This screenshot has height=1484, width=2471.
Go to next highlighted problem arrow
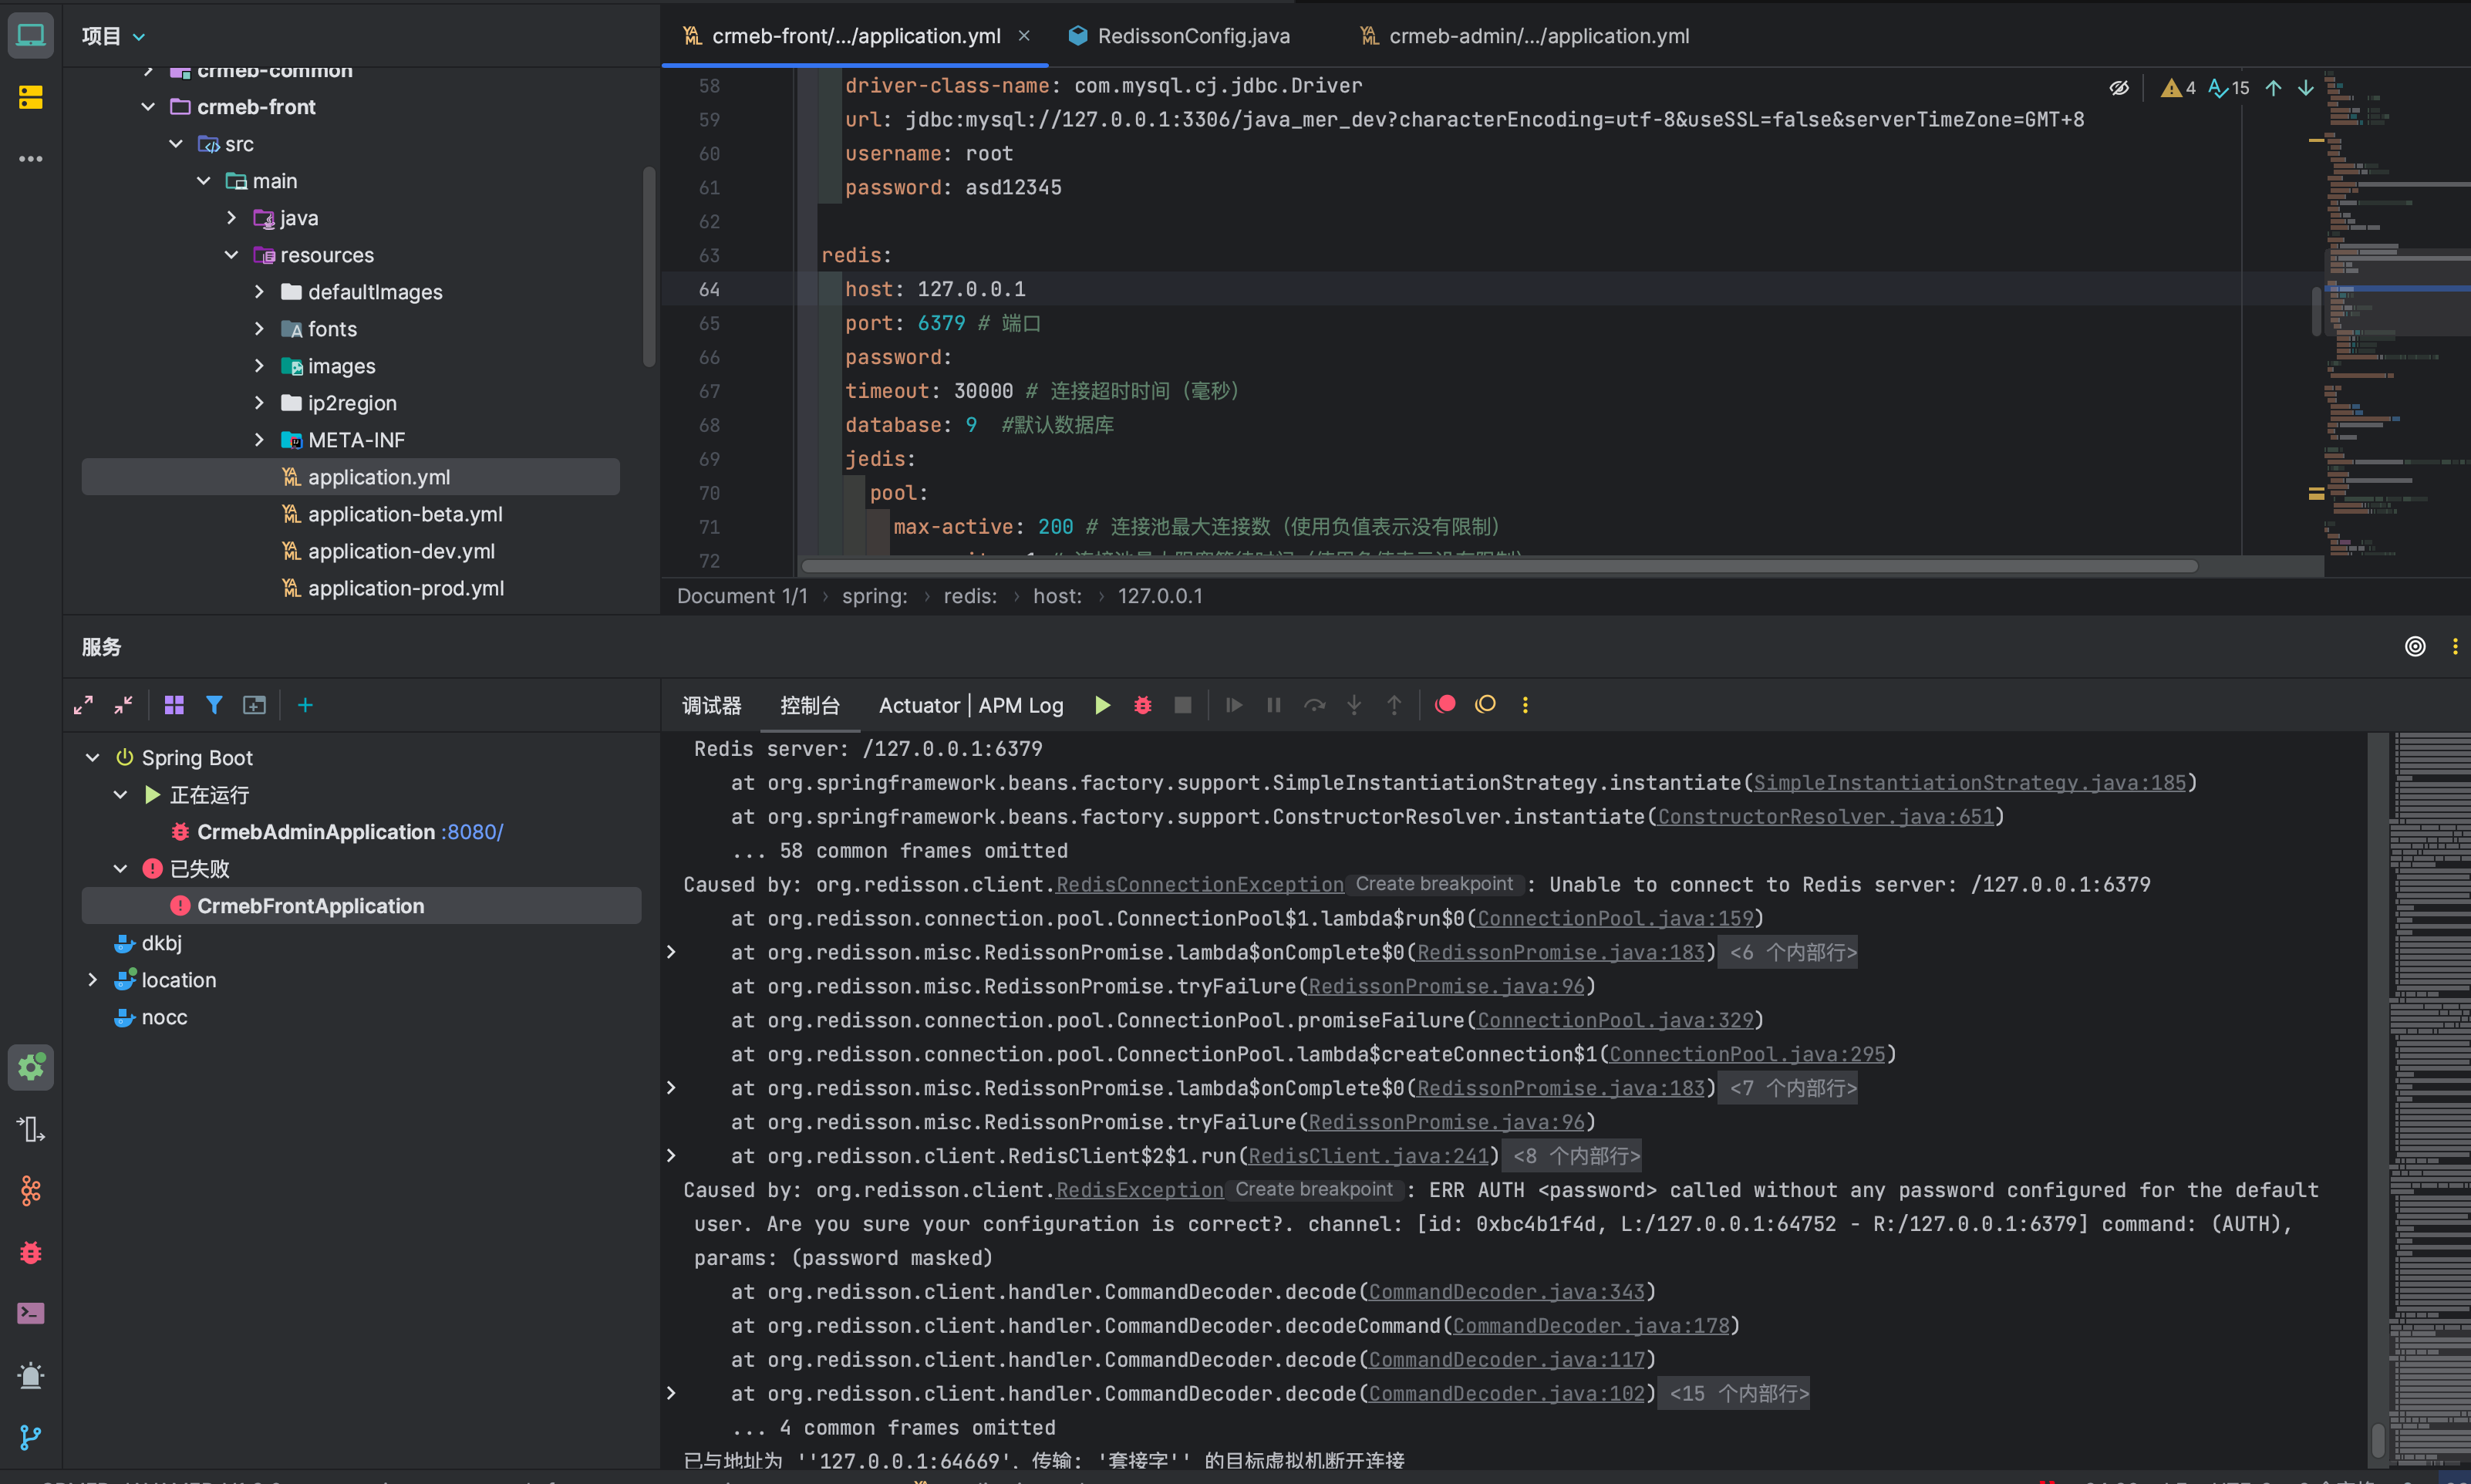(x=2305, y=88)
